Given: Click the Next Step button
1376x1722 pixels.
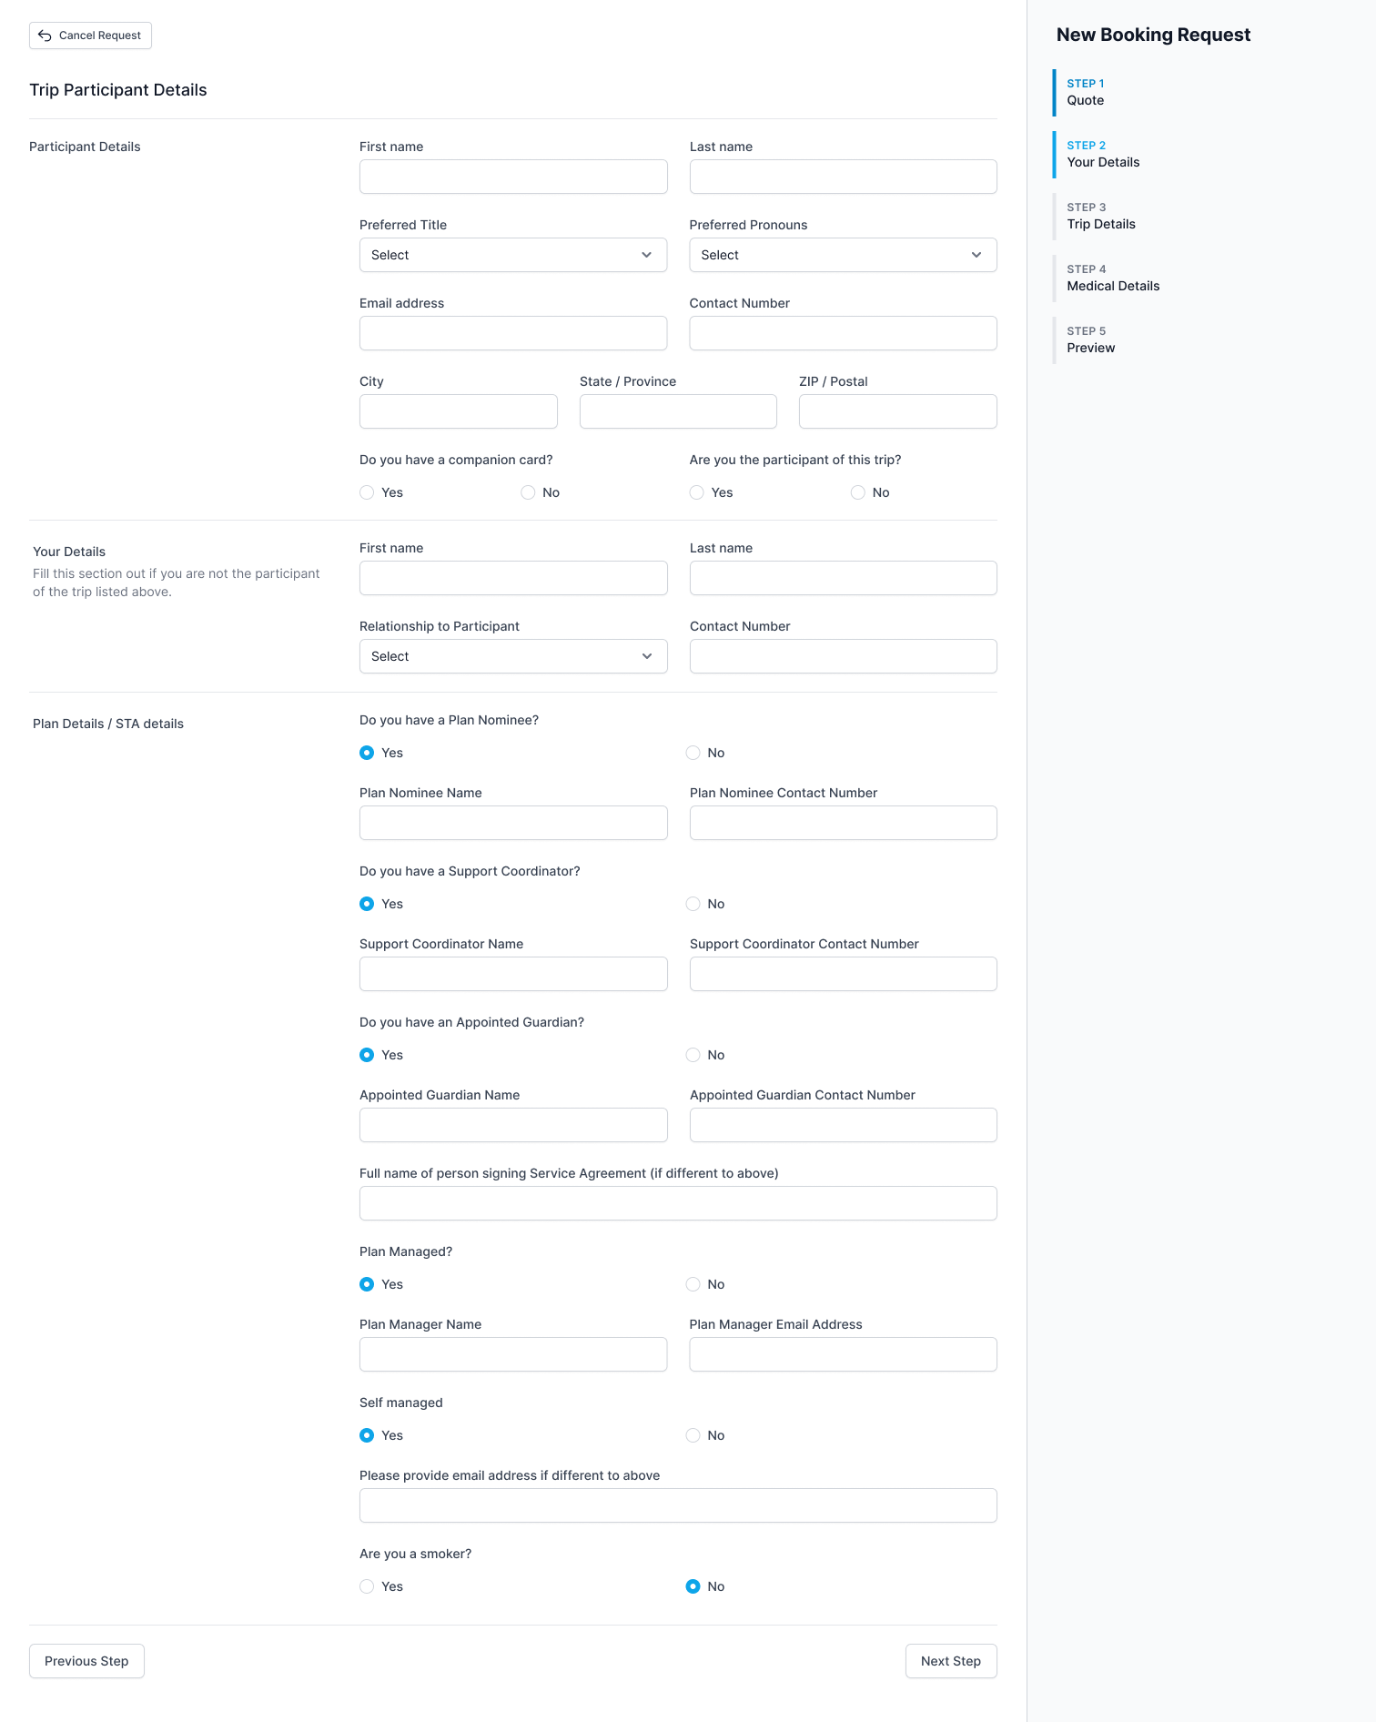Looking at the screenshot, I should (x=951, y=1661).
